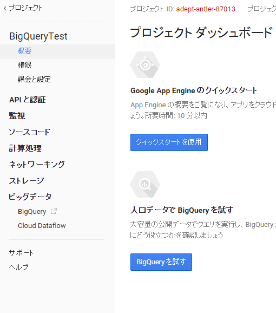The image size is (276, 313).
Task: Click the BigQuery を試す button
Action: tap(161, 262)
